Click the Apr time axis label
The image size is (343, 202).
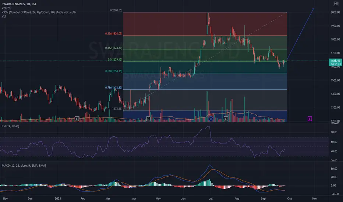(x=134, y=198)
